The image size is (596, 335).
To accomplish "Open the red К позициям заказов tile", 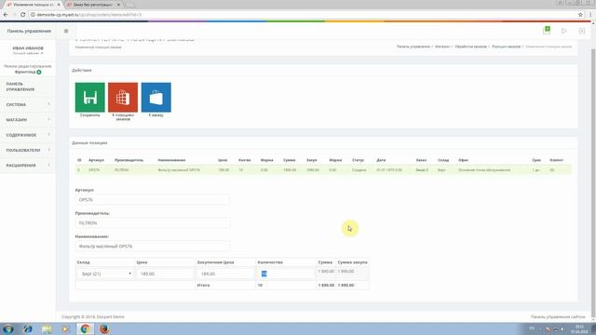I will click(123, 97).
